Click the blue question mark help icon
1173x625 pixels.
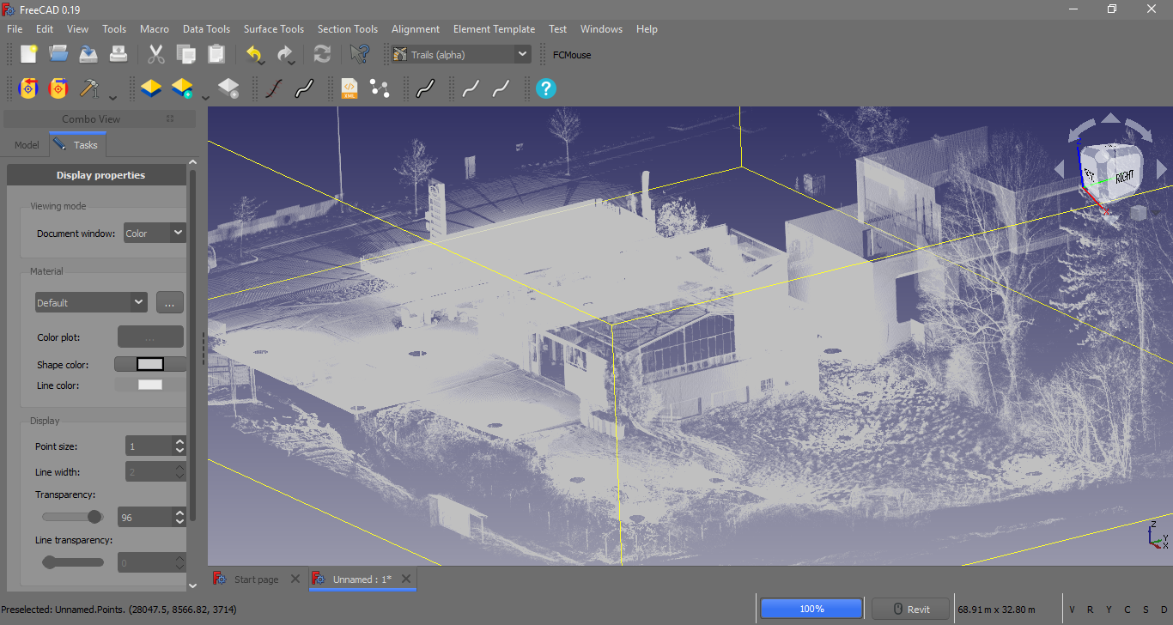tap(546, 88)
